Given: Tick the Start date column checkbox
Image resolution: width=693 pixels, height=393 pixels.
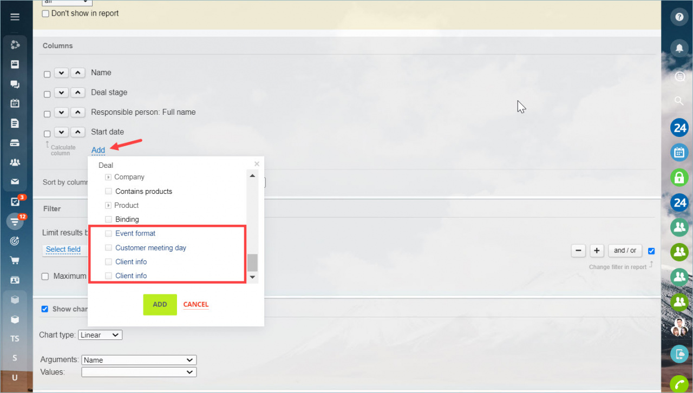Looking at the screenshot, I should 47,134.
